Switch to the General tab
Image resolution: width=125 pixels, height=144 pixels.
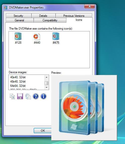point(19,20)
